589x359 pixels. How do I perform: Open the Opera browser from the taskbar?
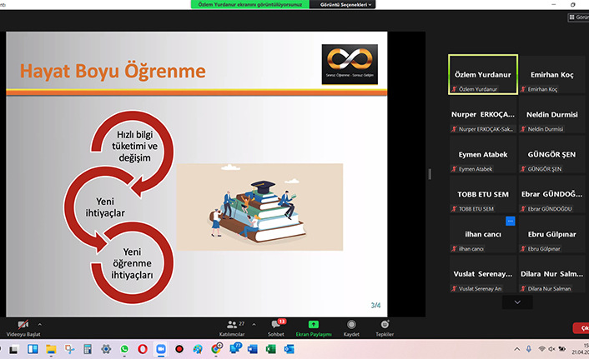tap(143, 348)
